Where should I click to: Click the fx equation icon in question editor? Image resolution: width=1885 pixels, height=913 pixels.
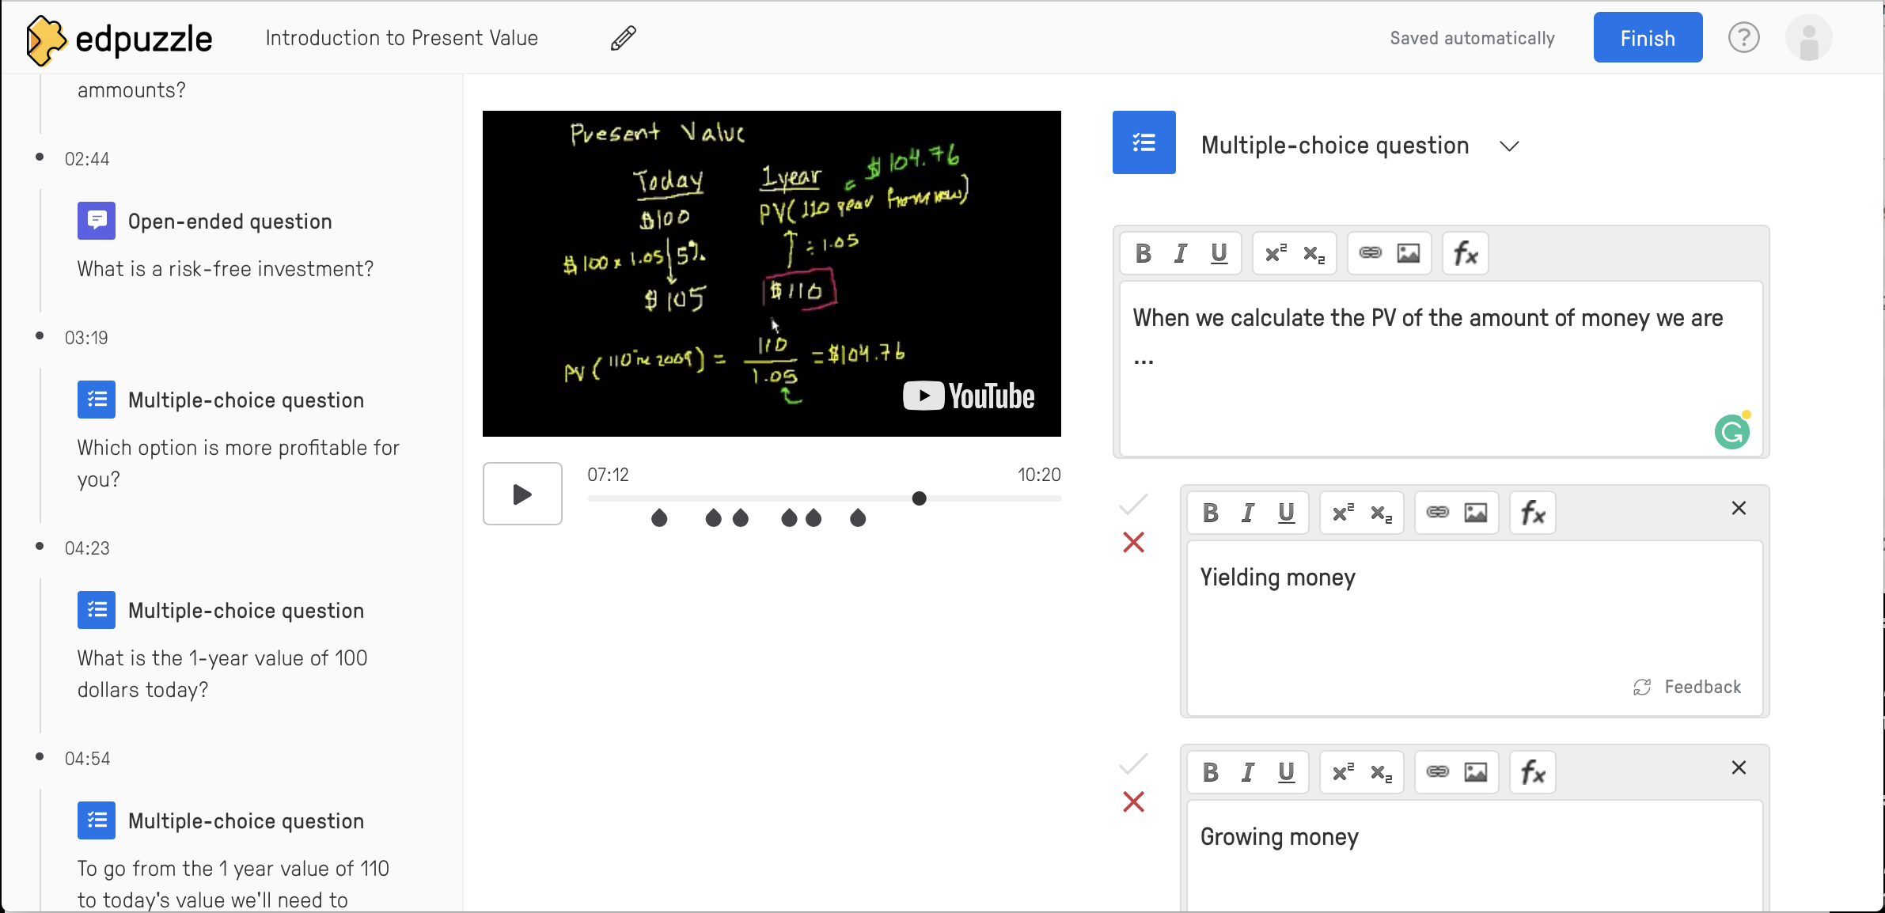click(1465, 253)
